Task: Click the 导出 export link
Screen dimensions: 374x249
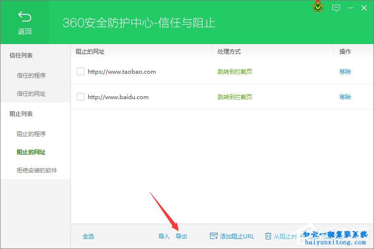Action: pos(181,236)
